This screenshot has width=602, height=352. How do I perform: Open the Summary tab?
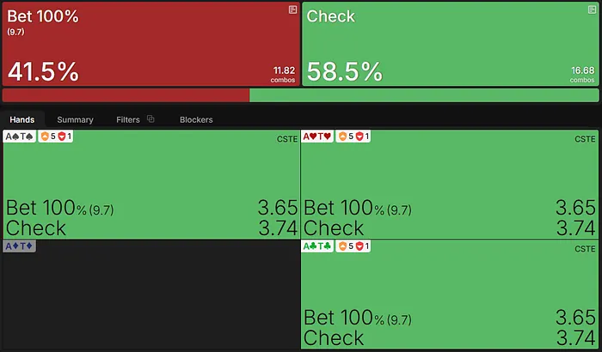tap(75, 119)
